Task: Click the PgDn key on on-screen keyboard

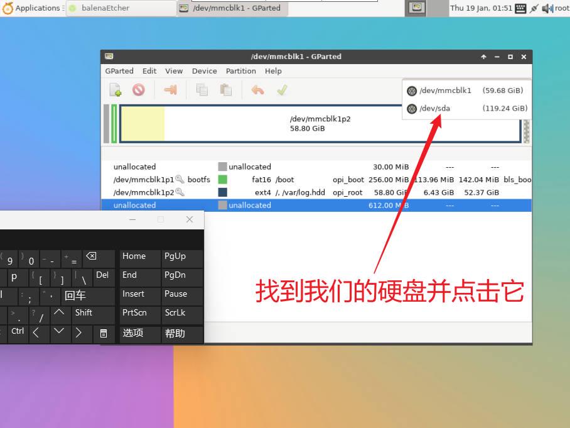Action: (182, 277)
